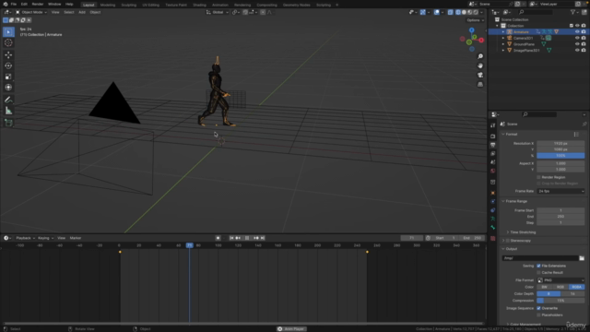Image resolution: width=590 pixels, height=332 pixels.
Task: Select the Add Cube tool
Action: click(x=8, y=123)
